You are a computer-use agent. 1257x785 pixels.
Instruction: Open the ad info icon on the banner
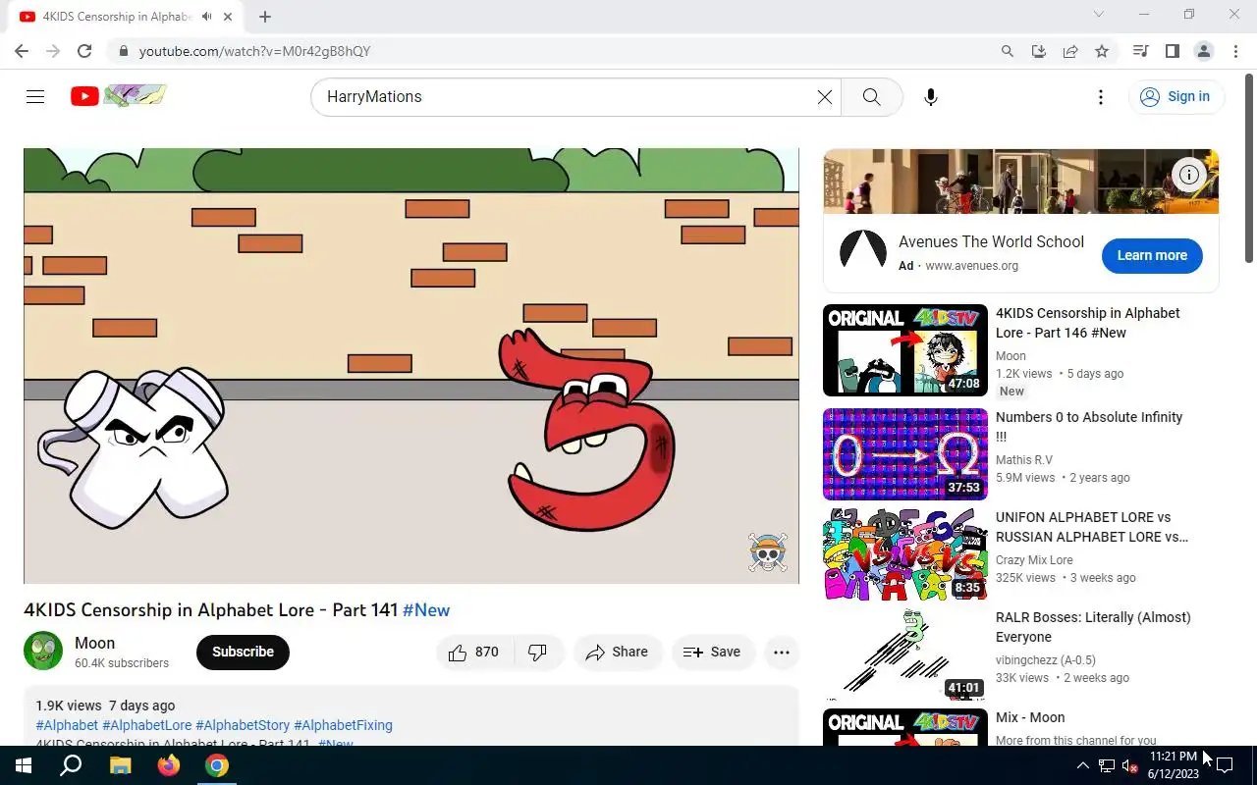(1189, 175)
